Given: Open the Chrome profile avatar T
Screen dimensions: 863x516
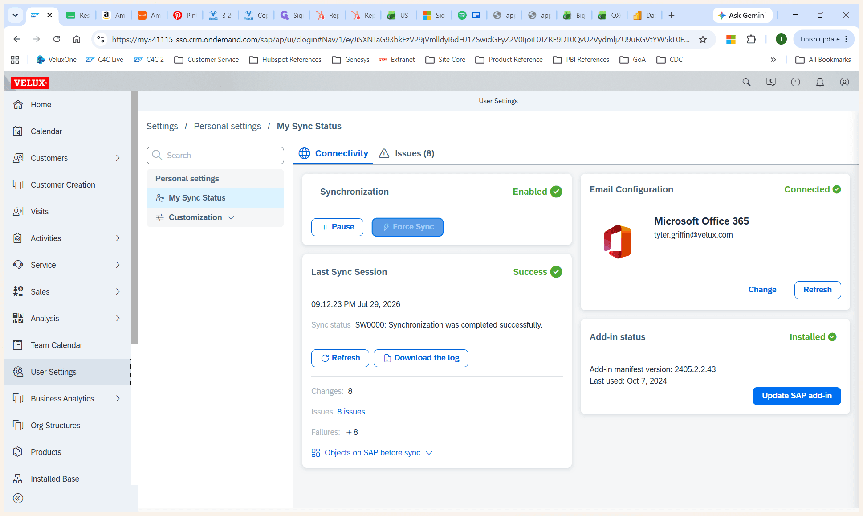Looking at the screenshot, I should (x=781, y=39).
